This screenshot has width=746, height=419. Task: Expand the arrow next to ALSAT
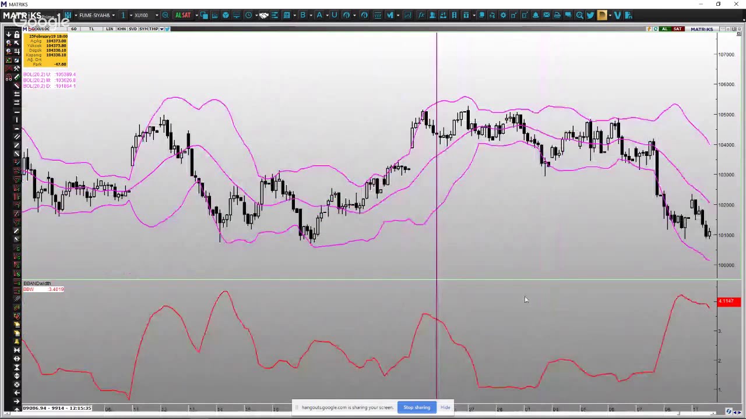[197, 15]
